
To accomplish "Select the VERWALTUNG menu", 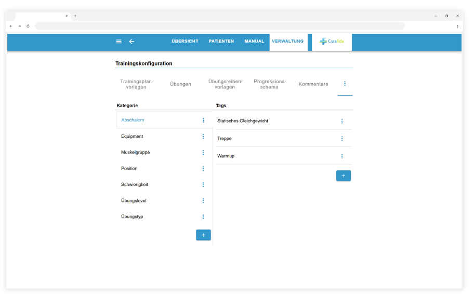I will tap(287, 41).
